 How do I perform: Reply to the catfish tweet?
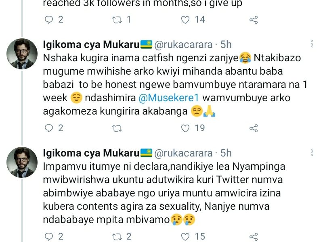pyautogui.click(x=49, y=128)
